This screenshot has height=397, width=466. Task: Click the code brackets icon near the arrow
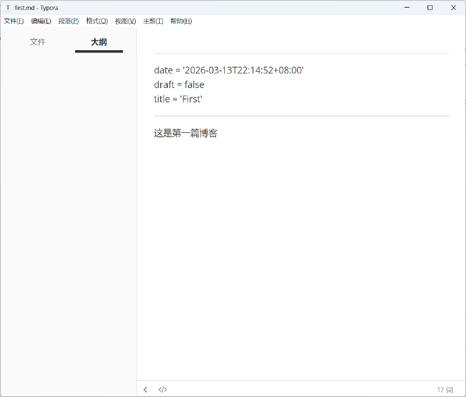(x=162, y=389)
